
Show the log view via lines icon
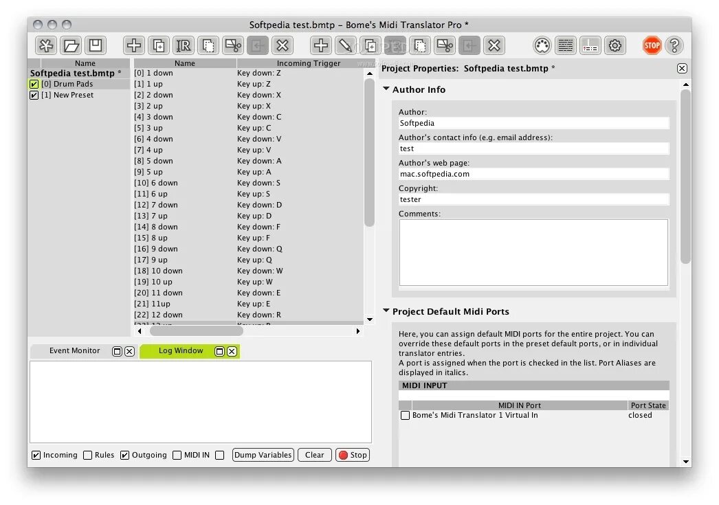(566, 45)
